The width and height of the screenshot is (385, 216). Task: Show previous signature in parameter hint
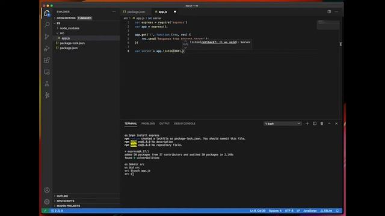[x=185, y=41]
